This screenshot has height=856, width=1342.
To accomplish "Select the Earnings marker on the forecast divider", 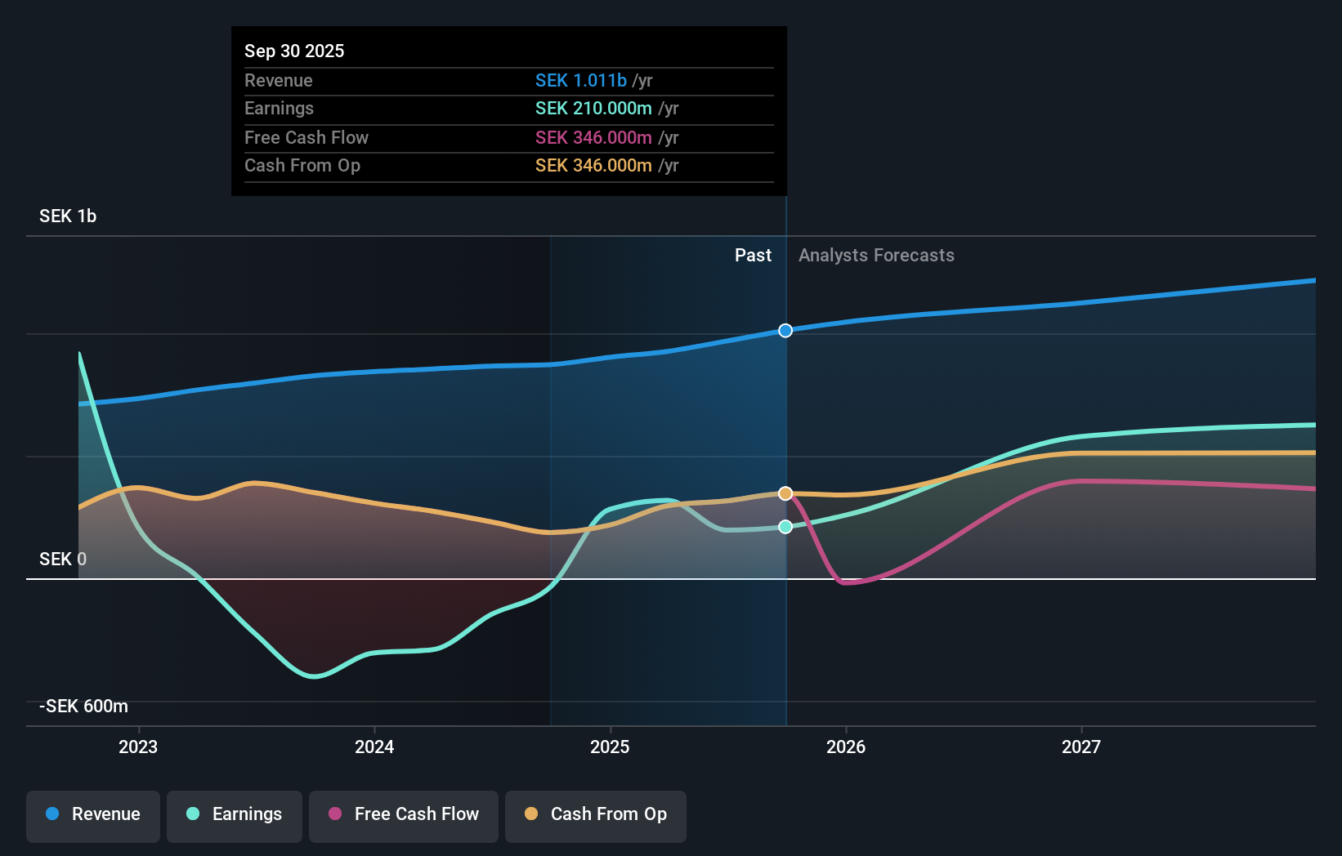I will pyautogui.click(x=785, y=527).
